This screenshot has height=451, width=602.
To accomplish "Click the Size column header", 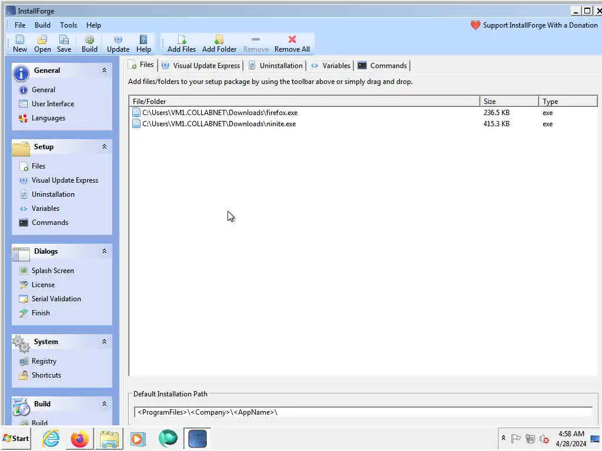I will [509, 102].
